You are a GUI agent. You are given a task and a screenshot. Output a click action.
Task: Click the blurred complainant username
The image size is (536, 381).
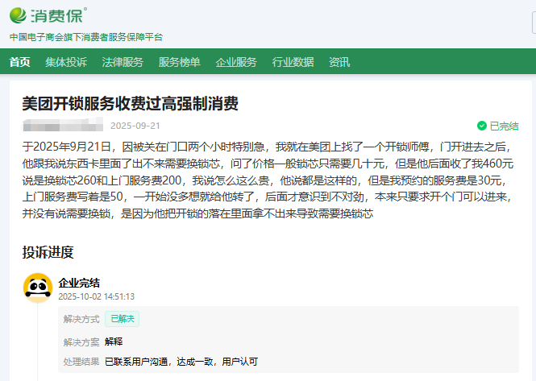point(61,126)
